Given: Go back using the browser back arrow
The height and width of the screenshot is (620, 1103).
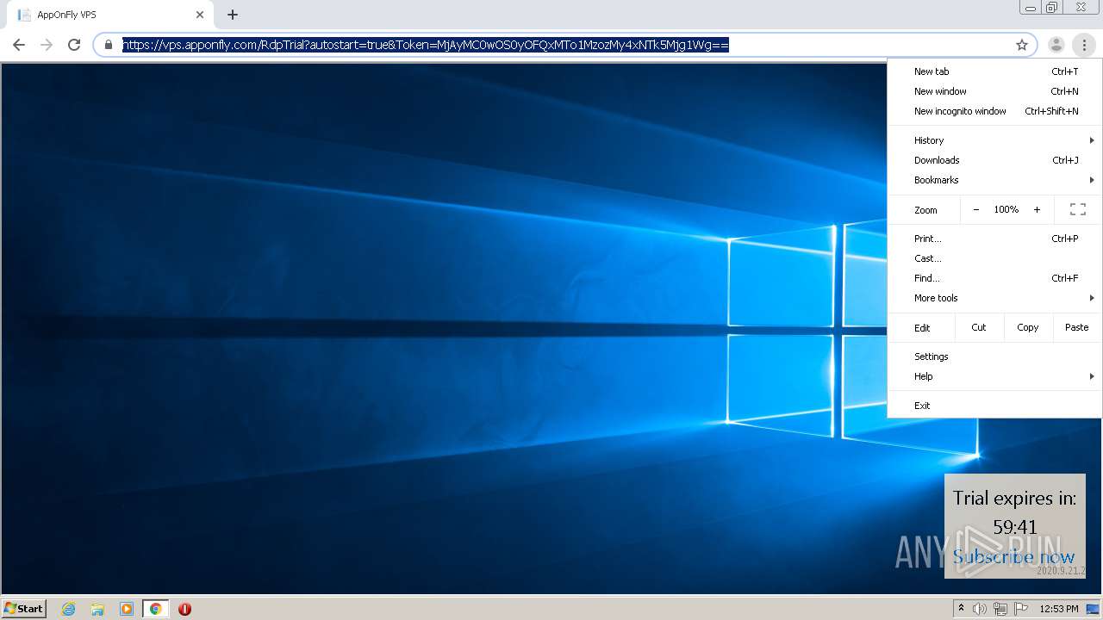Looking at the screenshot, I should click(19, 45).
